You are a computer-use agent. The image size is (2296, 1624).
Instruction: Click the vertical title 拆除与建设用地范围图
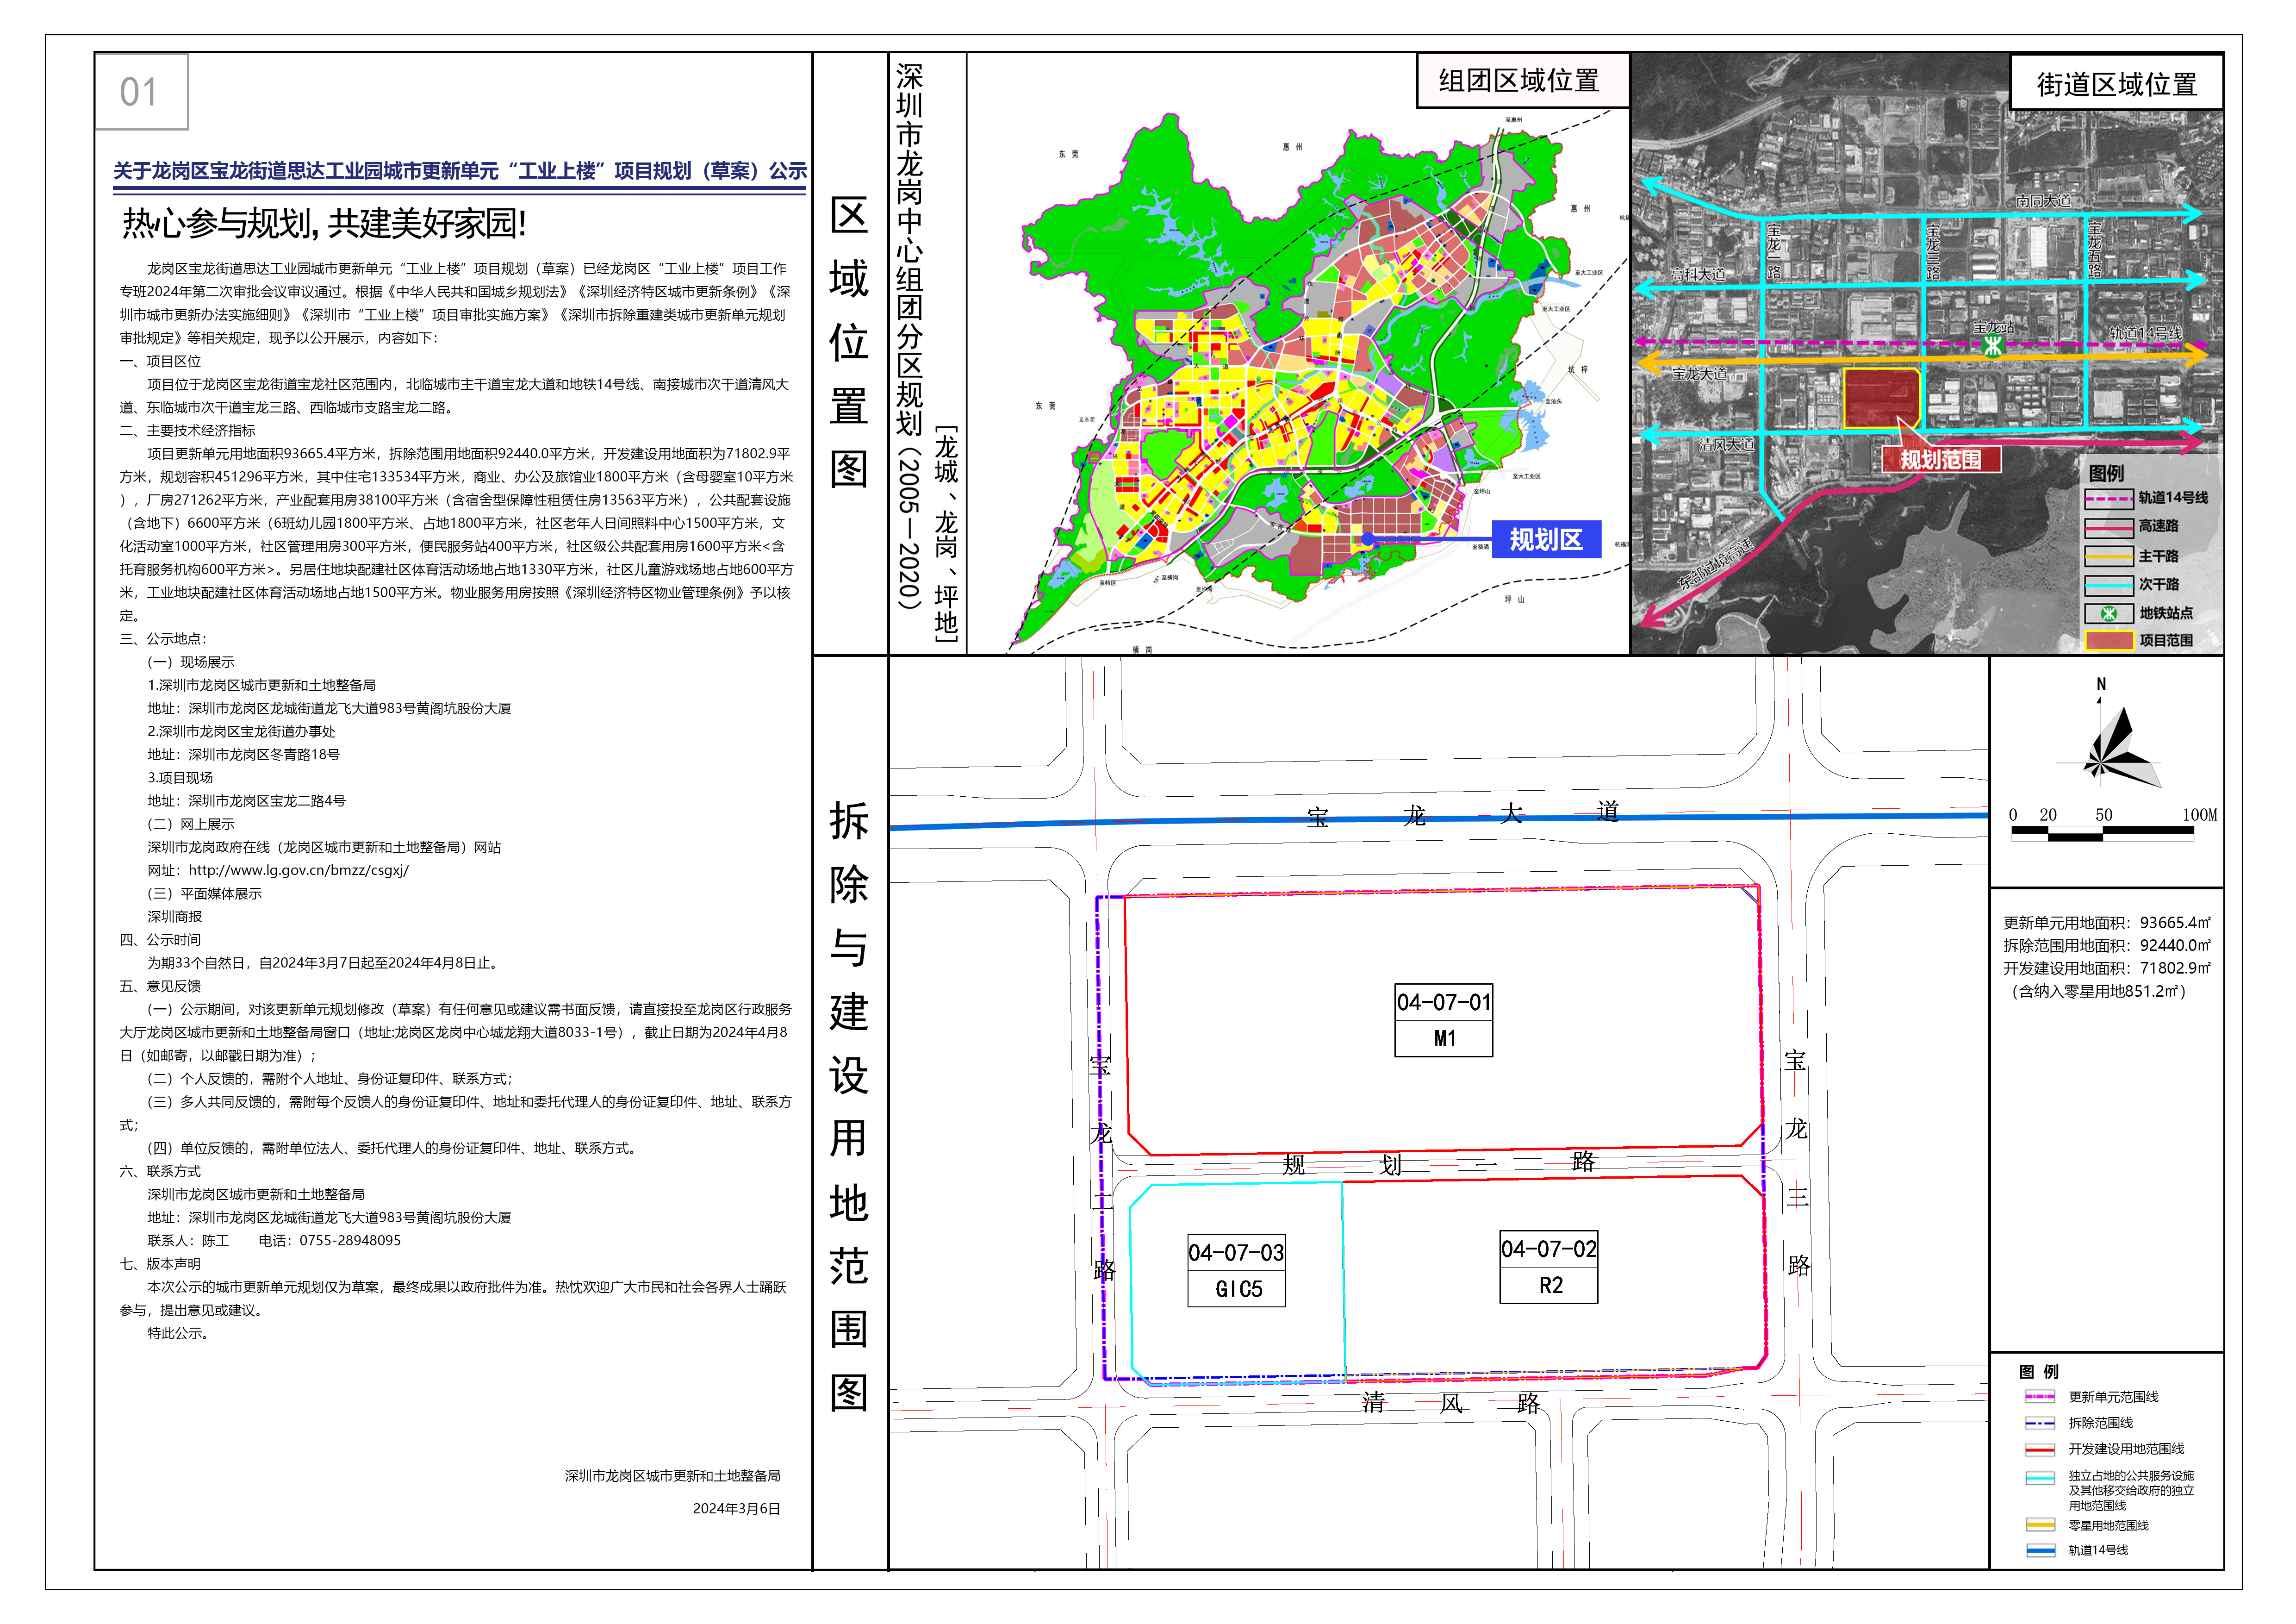pos(849,1106)
